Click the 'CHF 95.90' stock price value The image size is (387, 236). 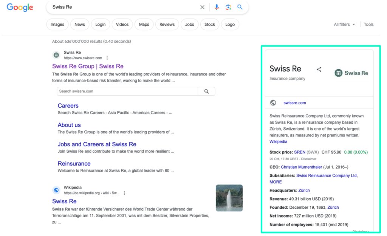pyautogui.click(x=331, y=152)
